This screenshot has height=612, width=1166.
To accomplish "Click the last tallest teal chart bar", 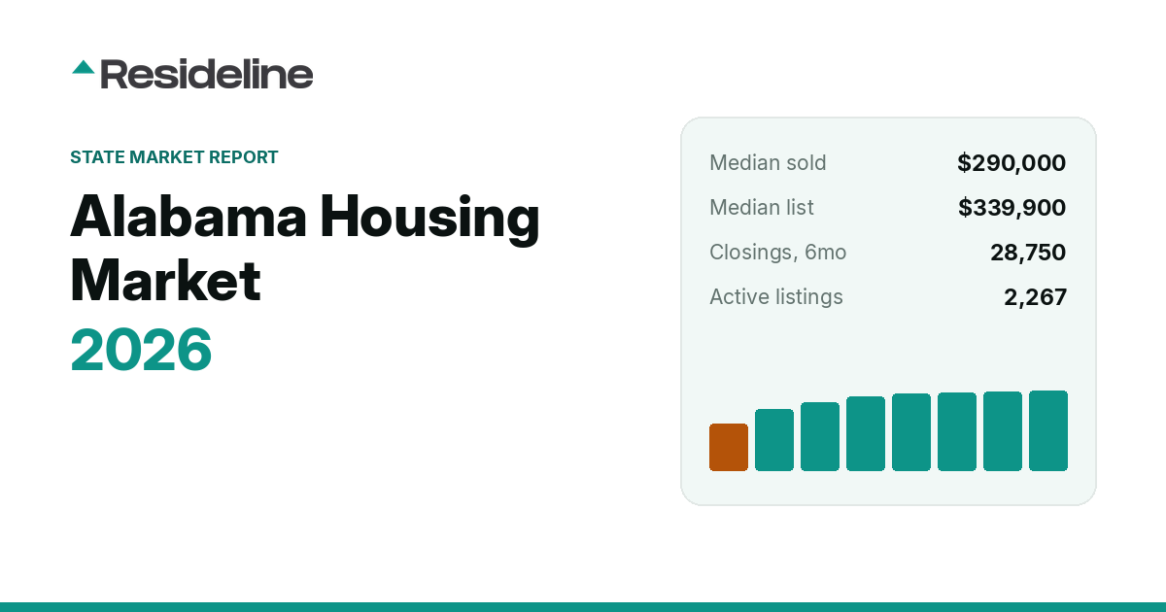I will coord(1048,430).
